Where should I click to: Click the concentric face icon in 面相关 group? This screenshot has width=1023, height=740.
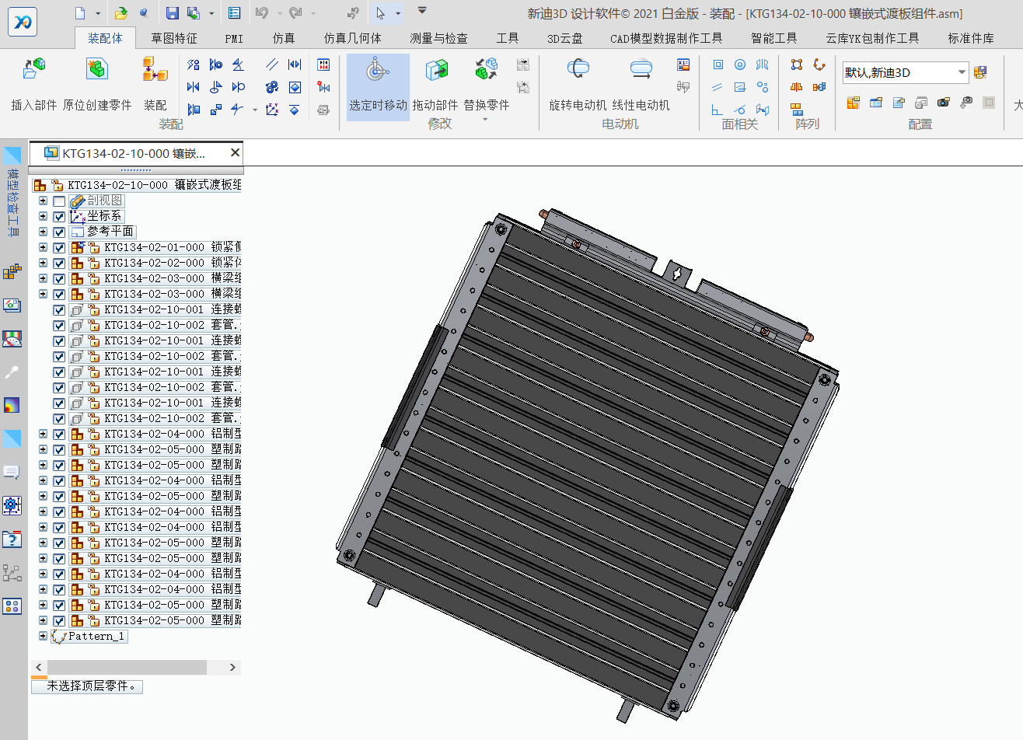(740, 65)
